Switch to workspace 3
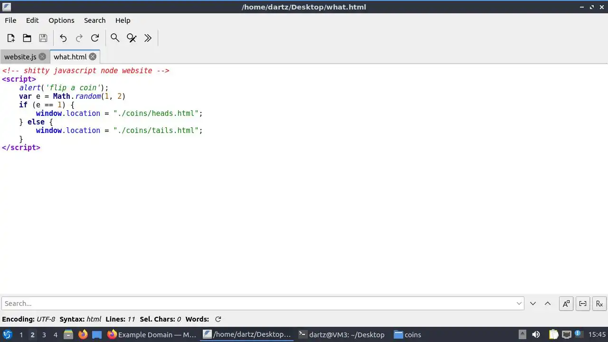This screenshot has height=342, width=608. pos(44,335)
